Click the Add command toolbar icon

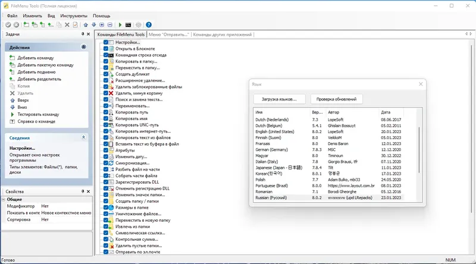pyautogui.click(x=26, y=25)
